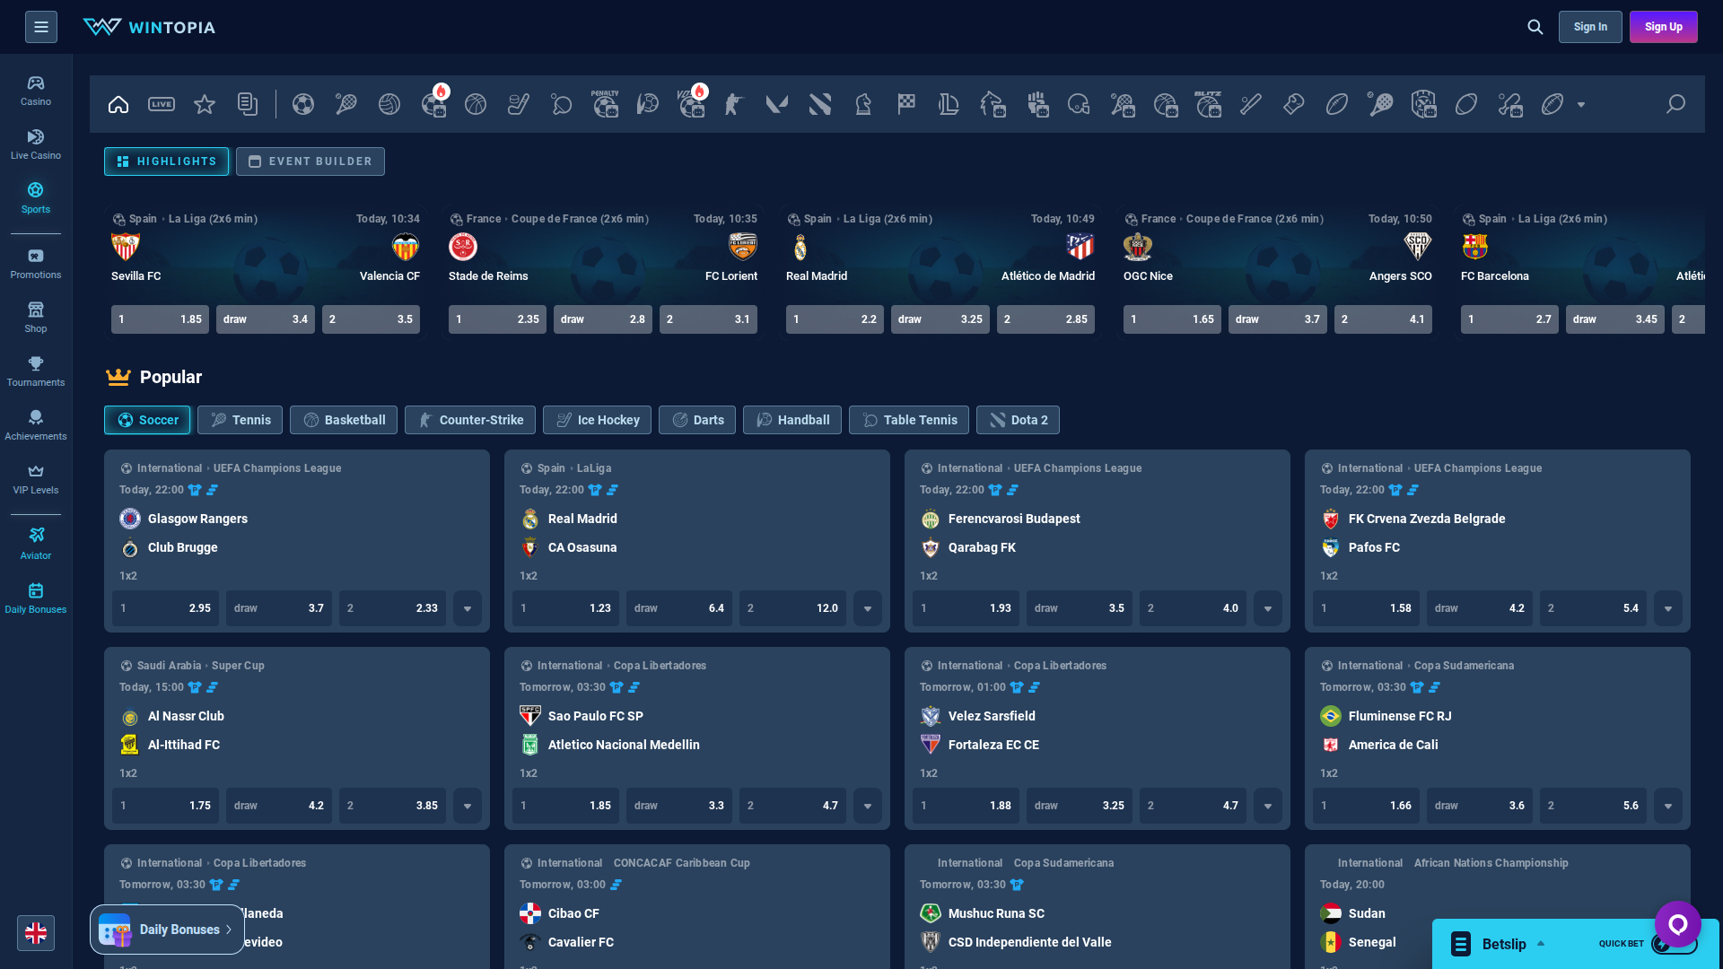Select the table tennis paddle icon

click(562, 104)
